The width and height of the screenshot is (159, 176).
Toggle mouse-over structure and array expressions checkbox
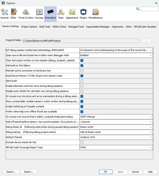coord(82,96)
